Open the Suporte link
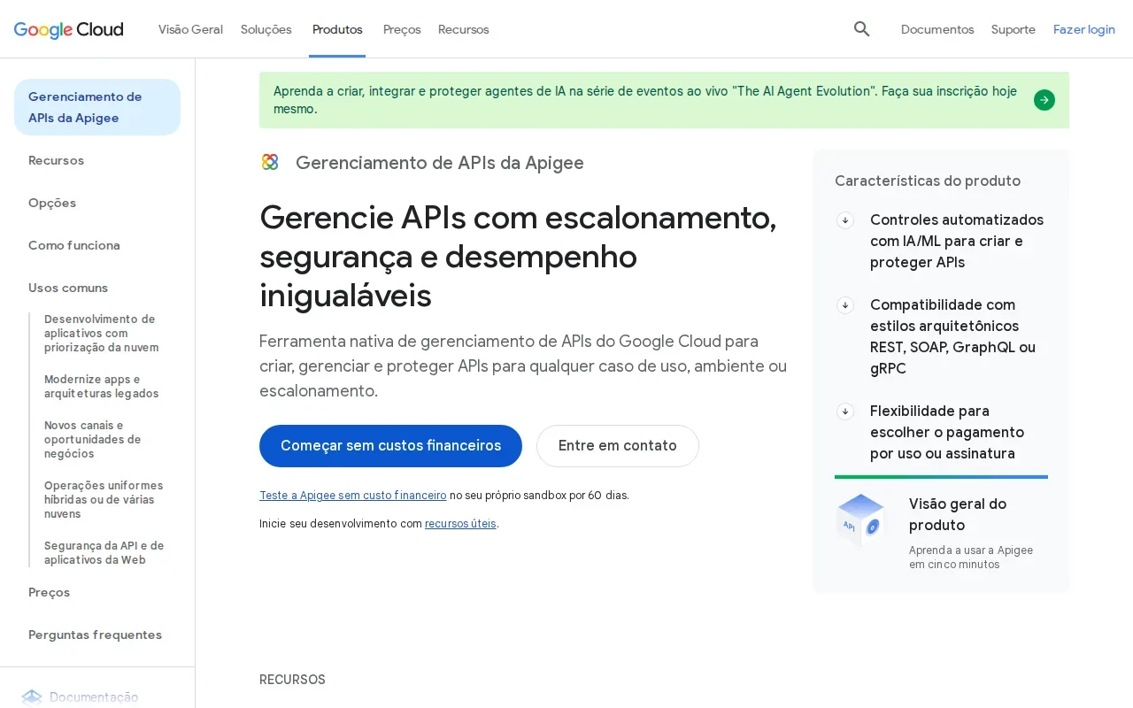1133x708 pixels. coord(1014,29)
